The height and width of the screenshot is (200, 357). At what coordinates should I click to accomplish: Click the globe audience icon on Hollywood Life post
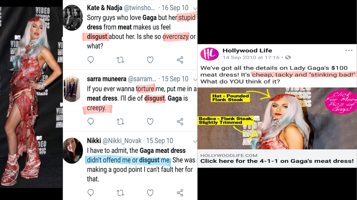(x=288, y=57)
